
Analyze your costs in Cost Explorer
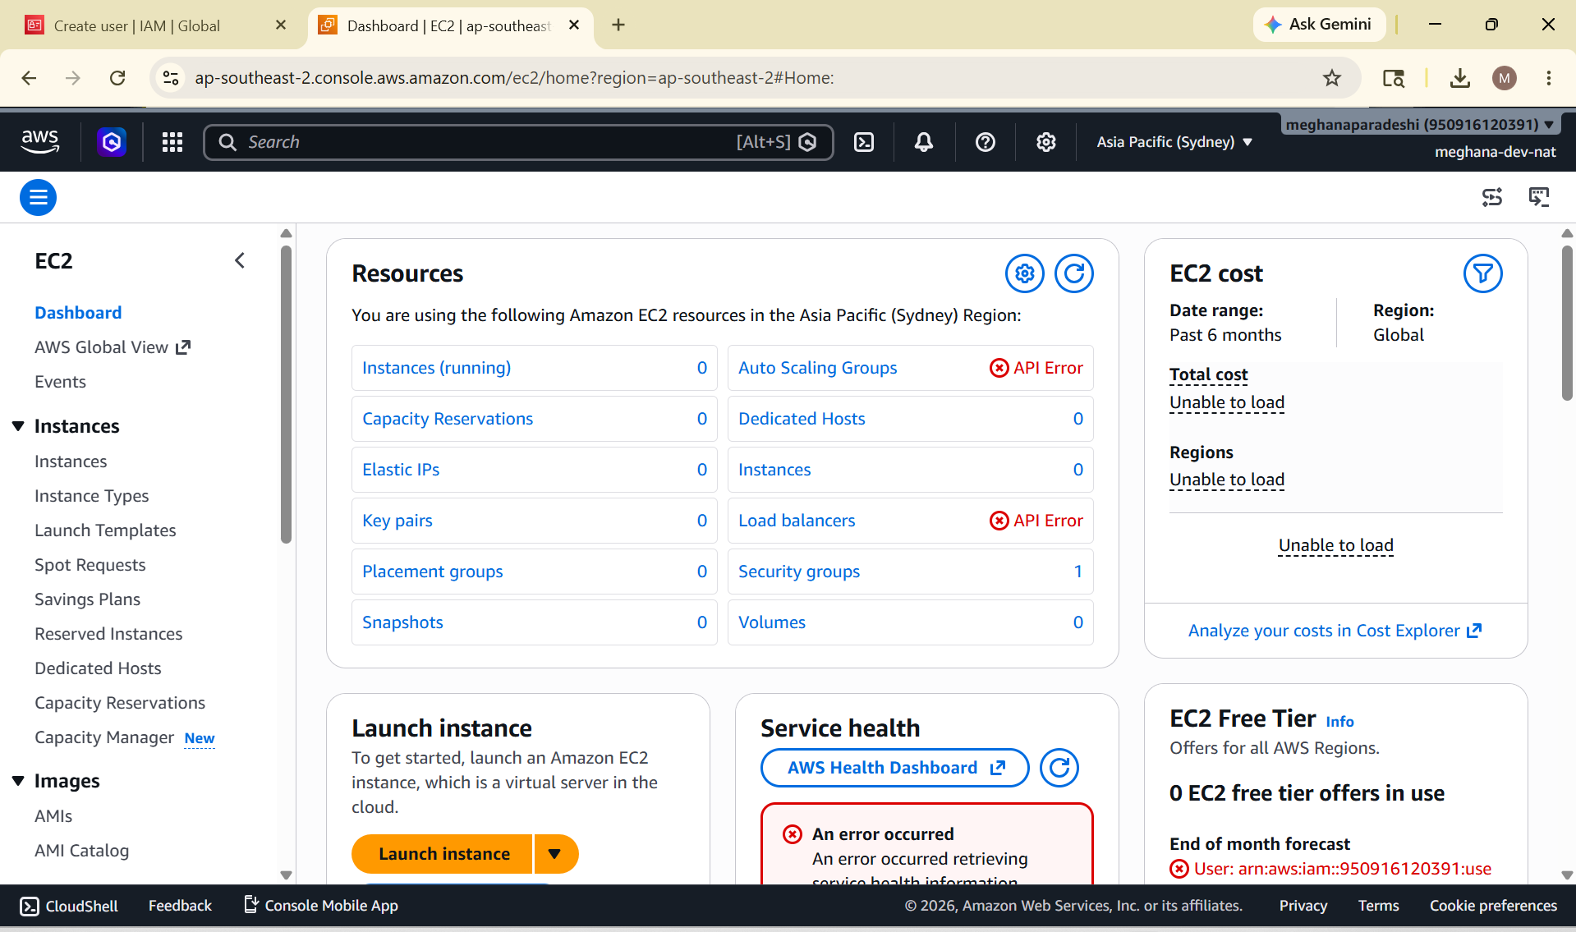point(1335,631)
